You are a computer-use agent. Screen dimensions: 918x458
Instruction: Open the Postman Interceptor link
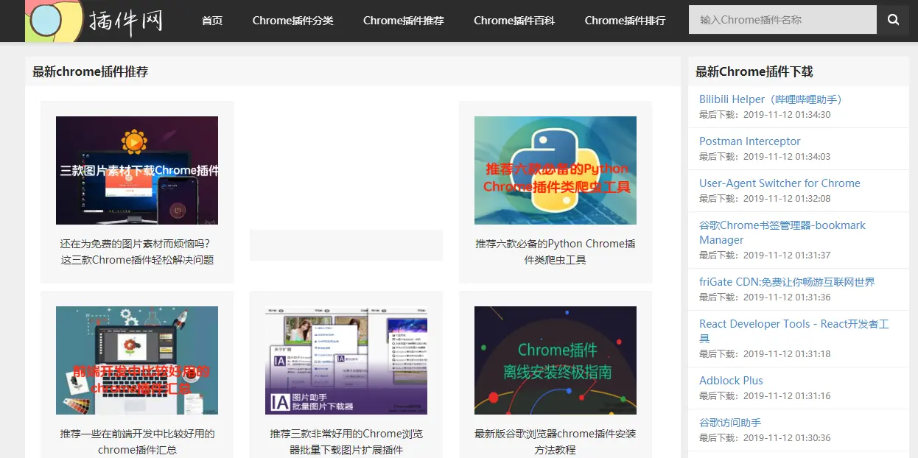point(749,141)
